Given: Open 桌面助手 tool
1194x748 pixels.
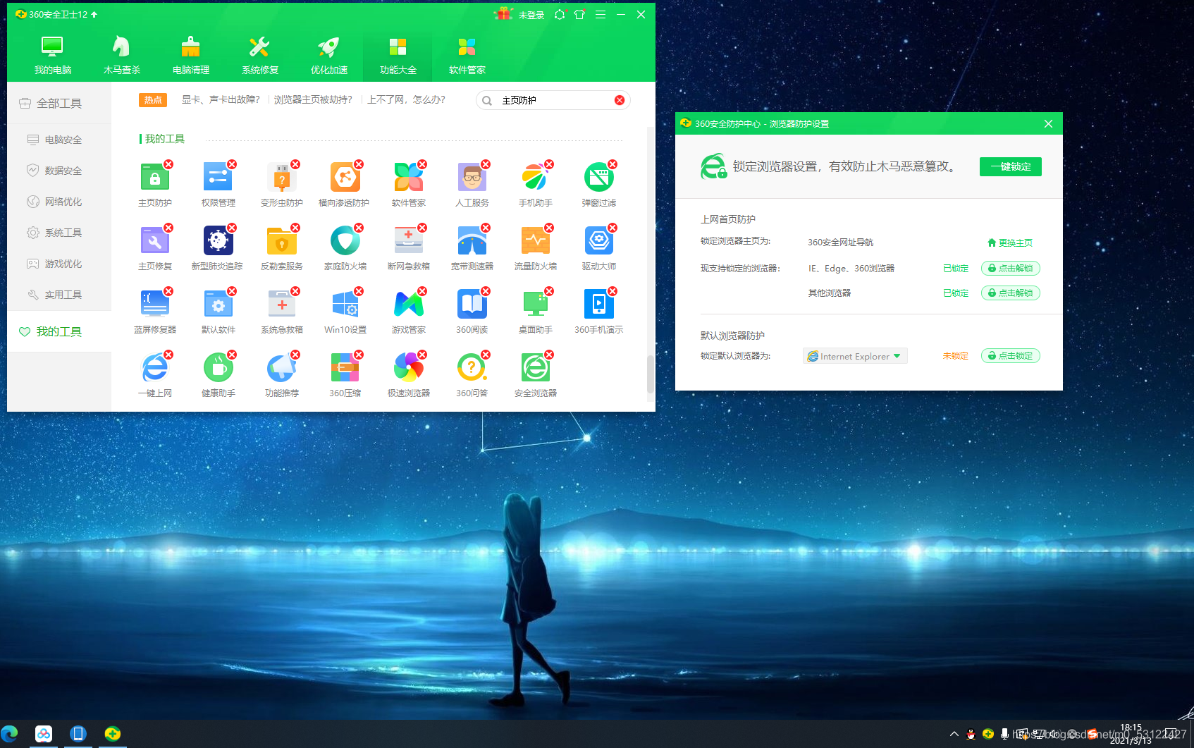Looking at the screenshot, I should tap(536, 312).
